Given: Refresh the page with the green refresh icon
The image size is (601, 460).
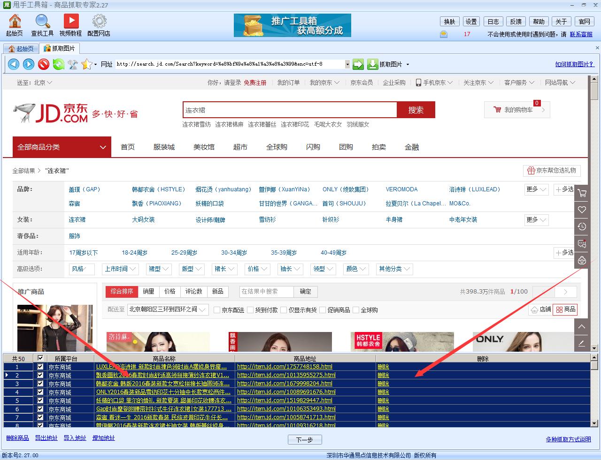Looking at the screenshot, I should click(58, 64).
